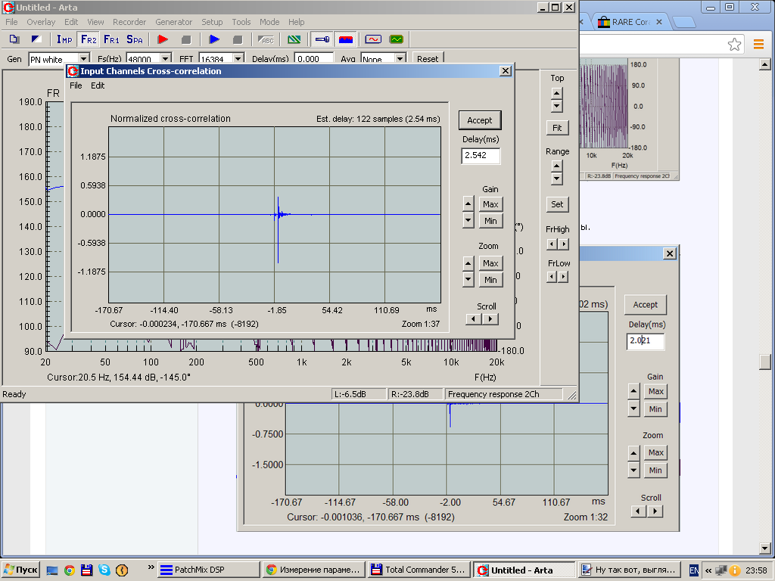Click the New document toolbar icon
Image resolution: width=775 pixels, height=581 pixels.
[14, 39]
